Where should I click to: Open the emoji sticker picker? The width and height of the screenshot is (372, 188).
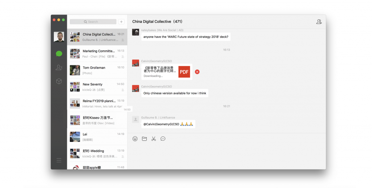(135, 139)
